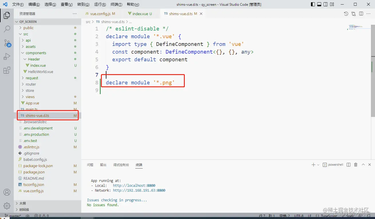The image size is (375, 219).
Task: Open App.vue in the explorer tree
Action: pyautogui.click(x=32, y=103)
